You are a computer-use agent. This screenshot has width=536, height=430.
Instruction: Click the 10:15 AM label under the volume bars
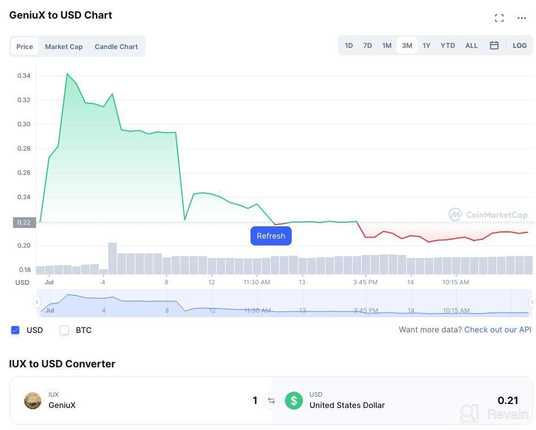click(x=456, y=282)
